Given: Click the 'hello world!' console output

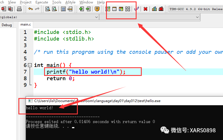Looking at the screenshot, I should click(39, 108).
